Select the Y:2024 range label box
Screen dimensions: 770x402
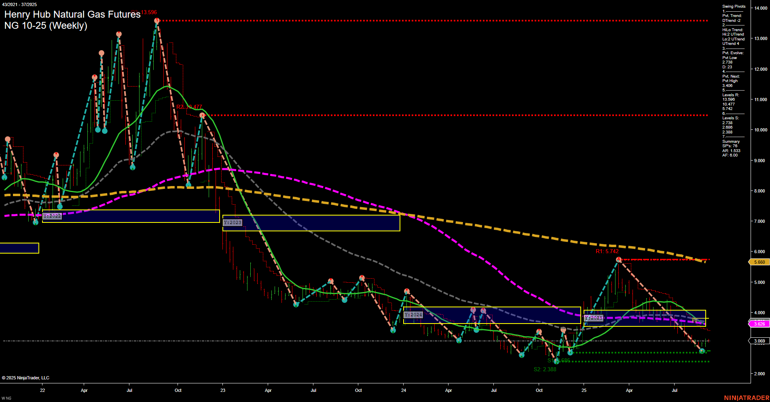(413, 314)
